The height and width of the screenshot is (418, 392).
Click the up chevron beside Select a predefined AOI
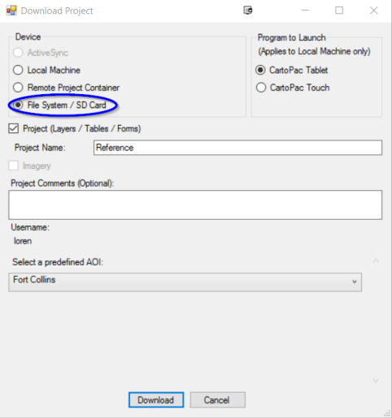[x=376, y=261]
